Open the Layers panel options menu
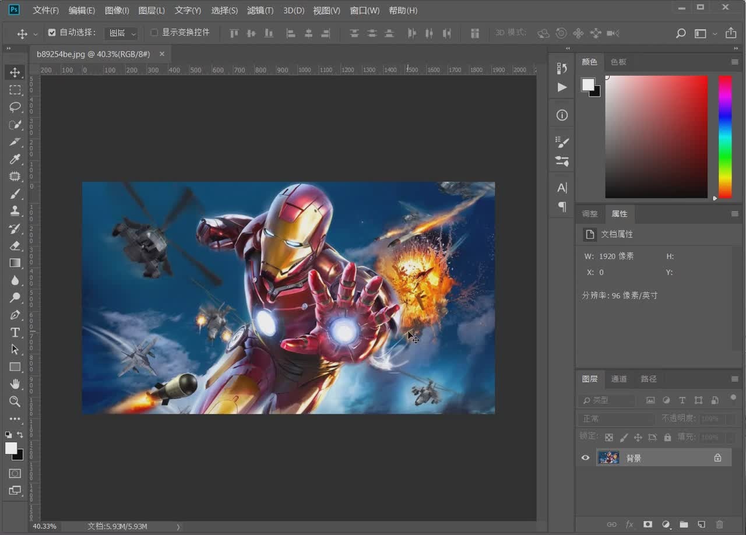The image size is (746, 535). pyautogui.click(x=735, y=379)
